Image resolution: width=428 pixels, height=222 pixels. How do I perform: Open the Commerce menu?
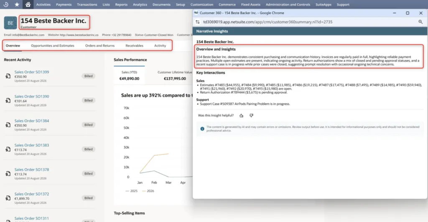(227, 5)
